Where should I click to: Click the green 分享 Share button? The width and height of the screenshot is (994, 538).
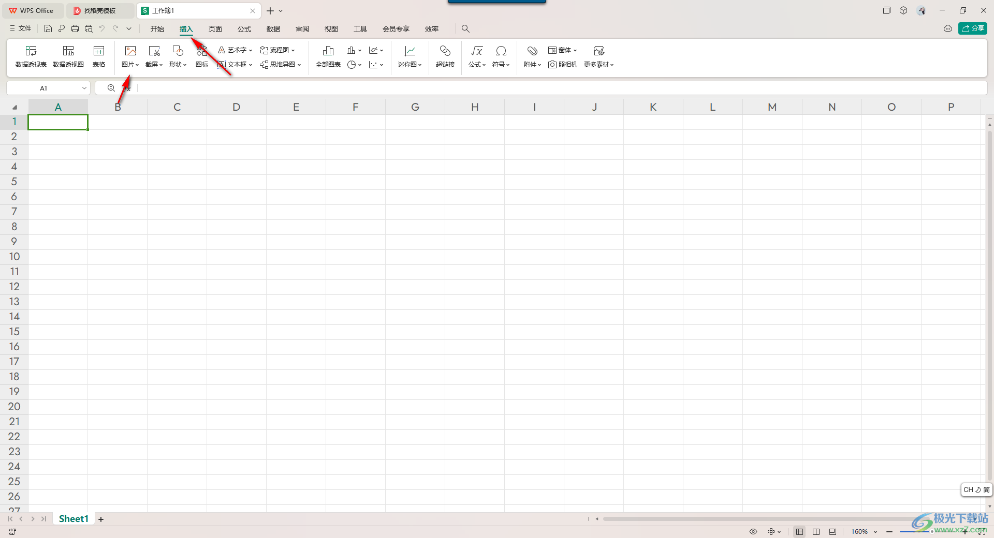coord(973,29)
